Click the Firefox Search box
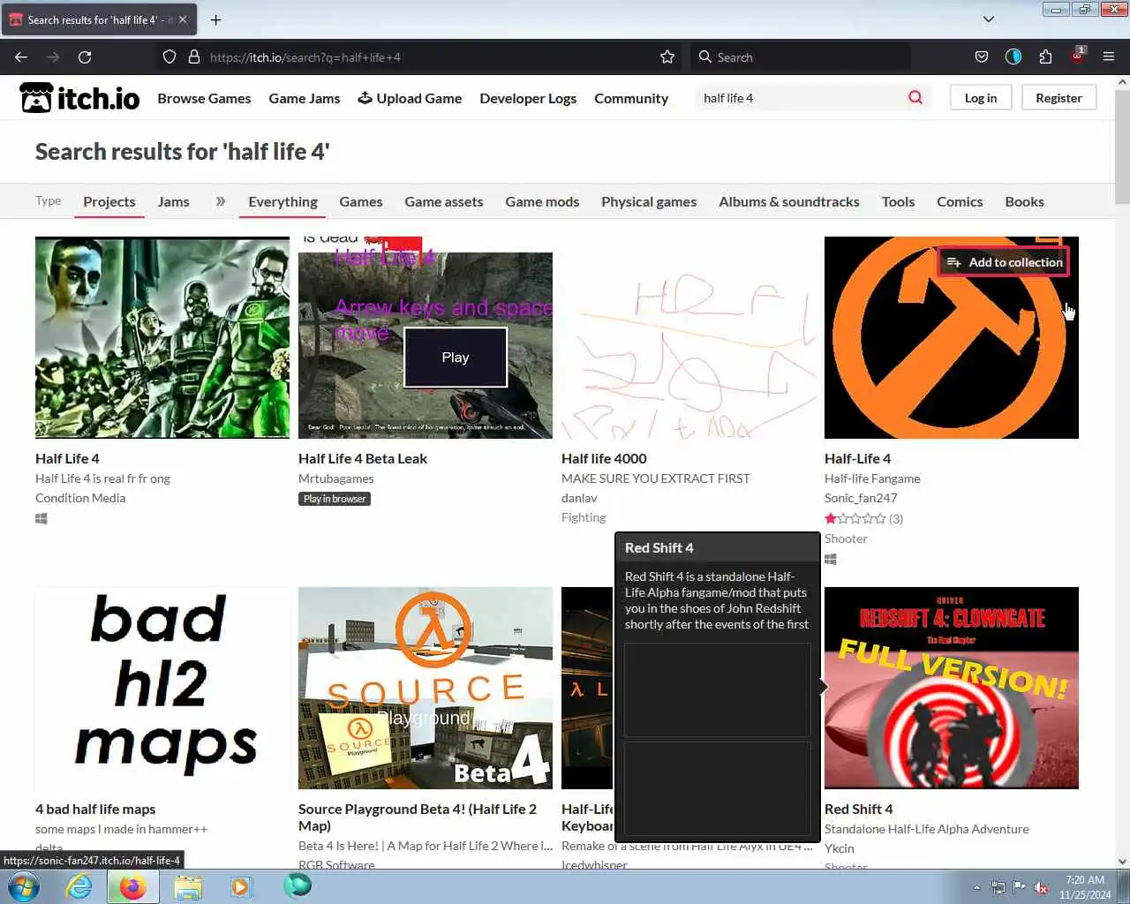Screen dimensions: 1130x904 coord(802,57)
